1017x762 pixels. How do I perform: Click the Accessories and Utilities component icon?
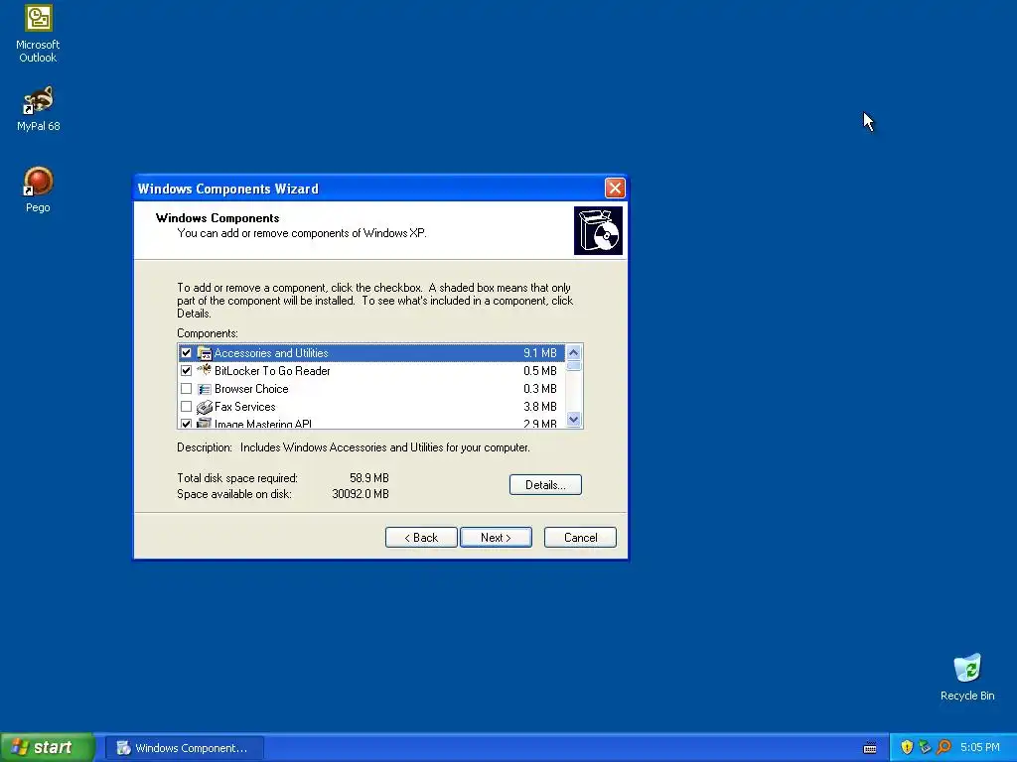(x=205, y=353)
